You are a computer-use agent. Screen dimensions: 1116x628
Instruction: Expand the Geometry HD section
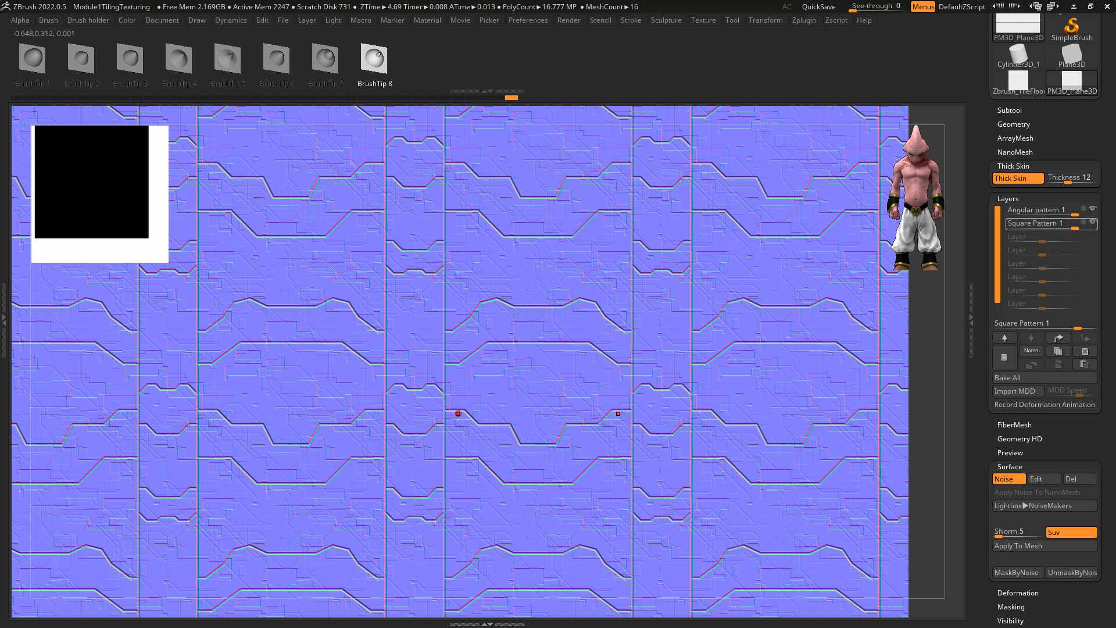(x=1020, y=439)
